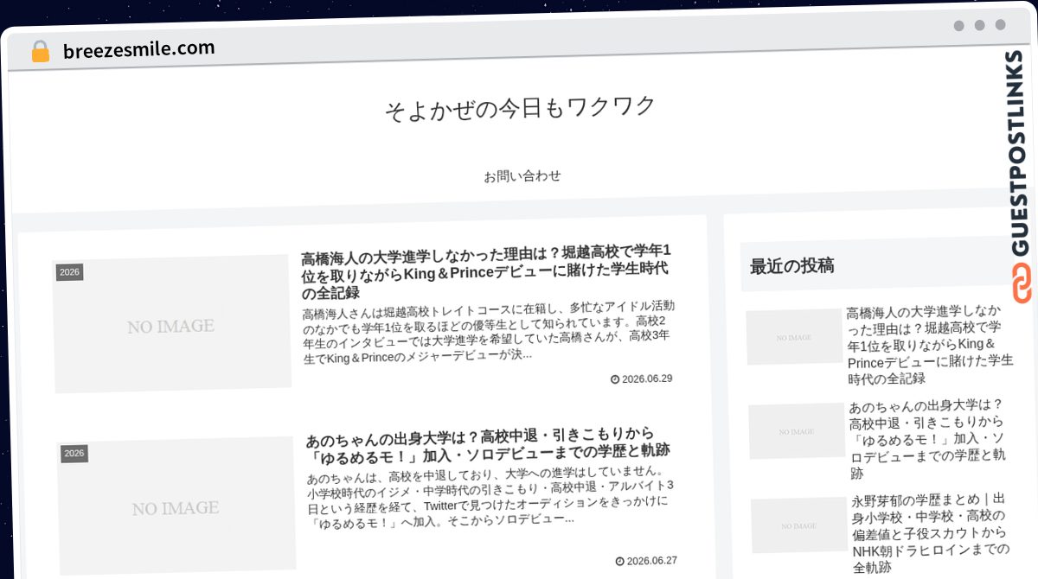Click the 2026 label on the あのちゃん thumbnail
The height and width of the screenshot is (579, 1038).
click(x=74, y=454)
